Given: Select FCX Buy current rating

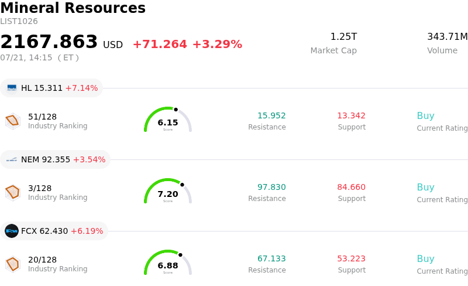Looking at the screenshot, I should [426, 259].
